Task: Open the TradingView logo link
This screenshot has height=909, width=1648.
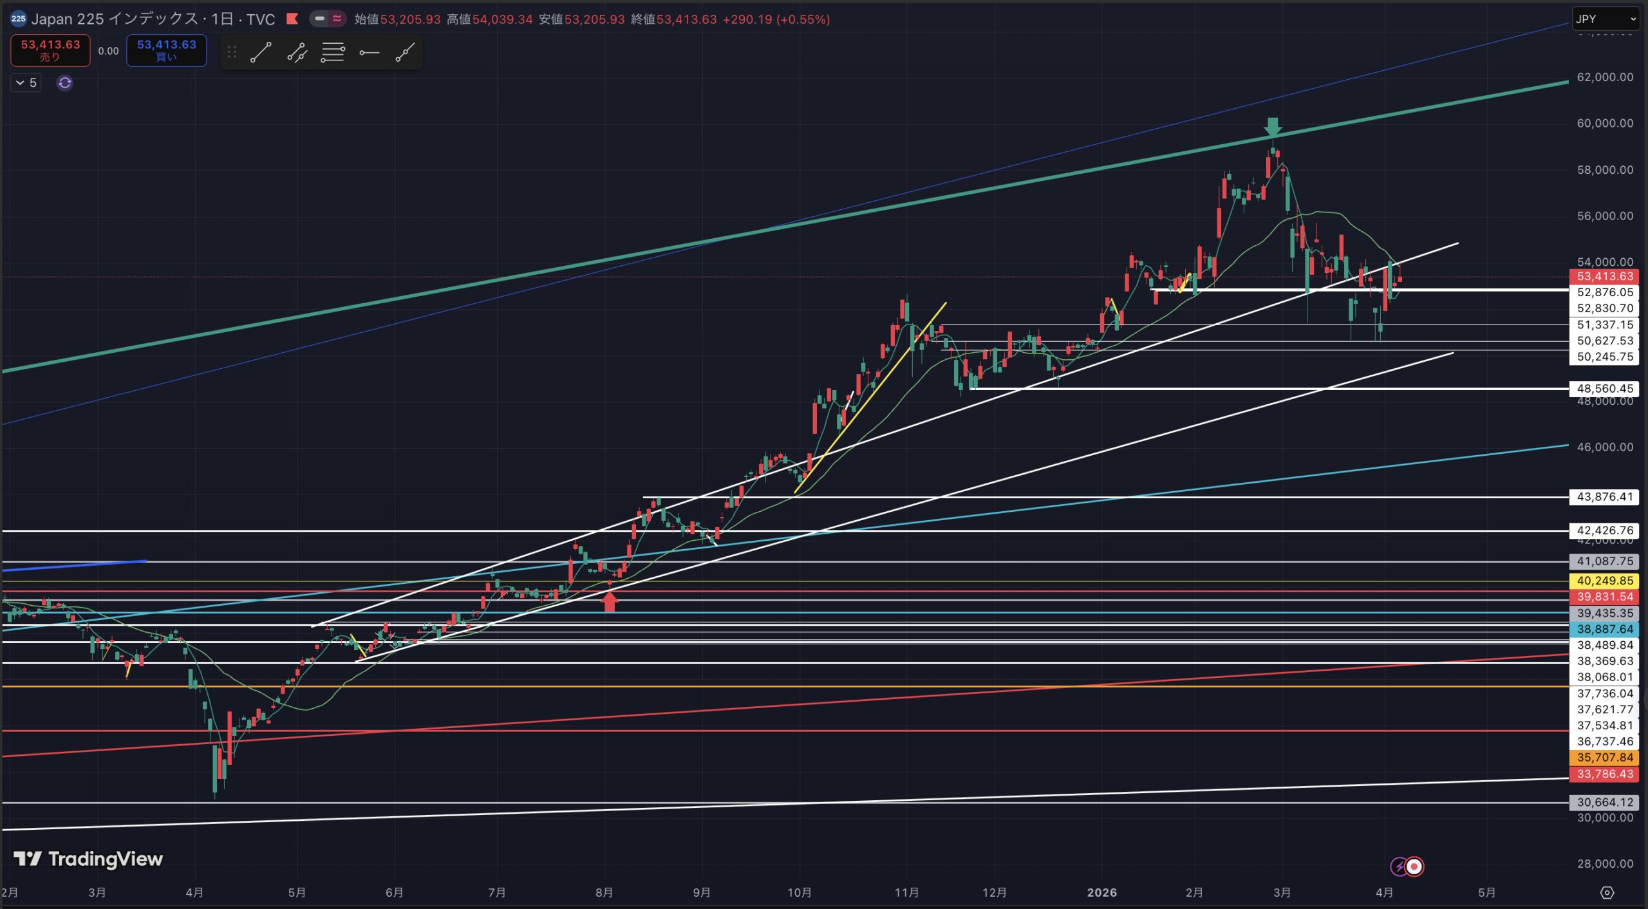Action: pyautogui.click(x=88, y=859)
